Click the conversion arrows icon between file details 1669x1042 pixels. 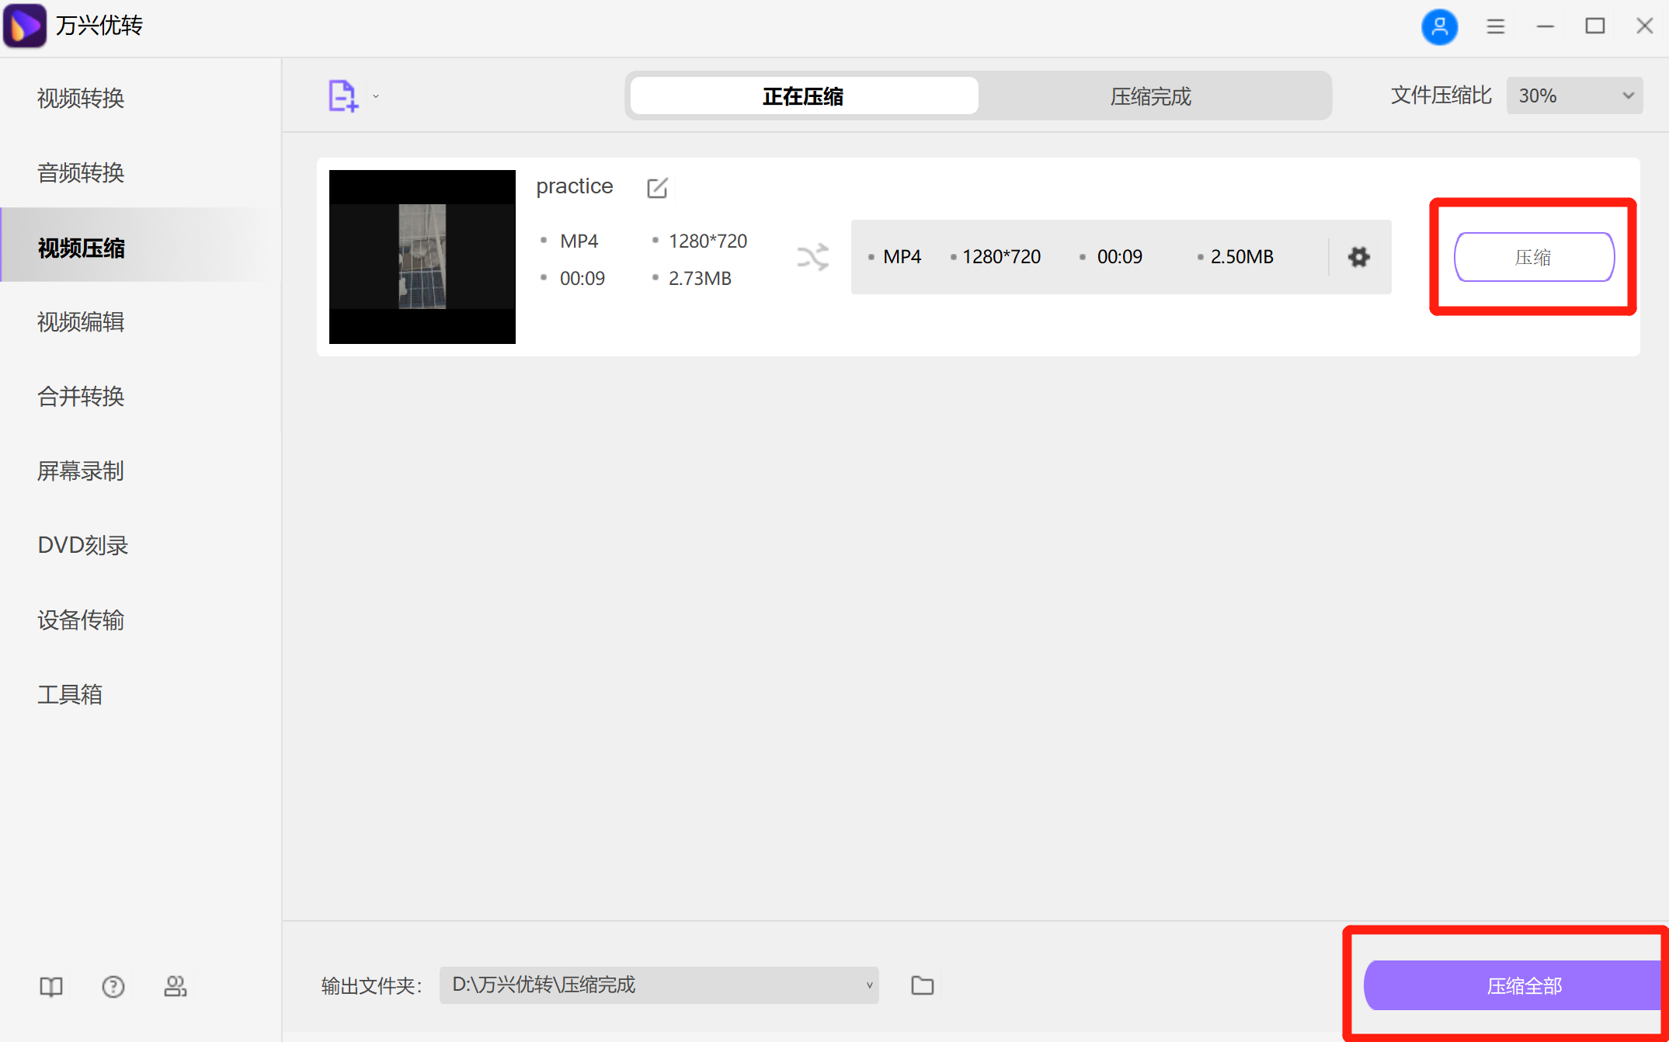(x=812, y=257)
